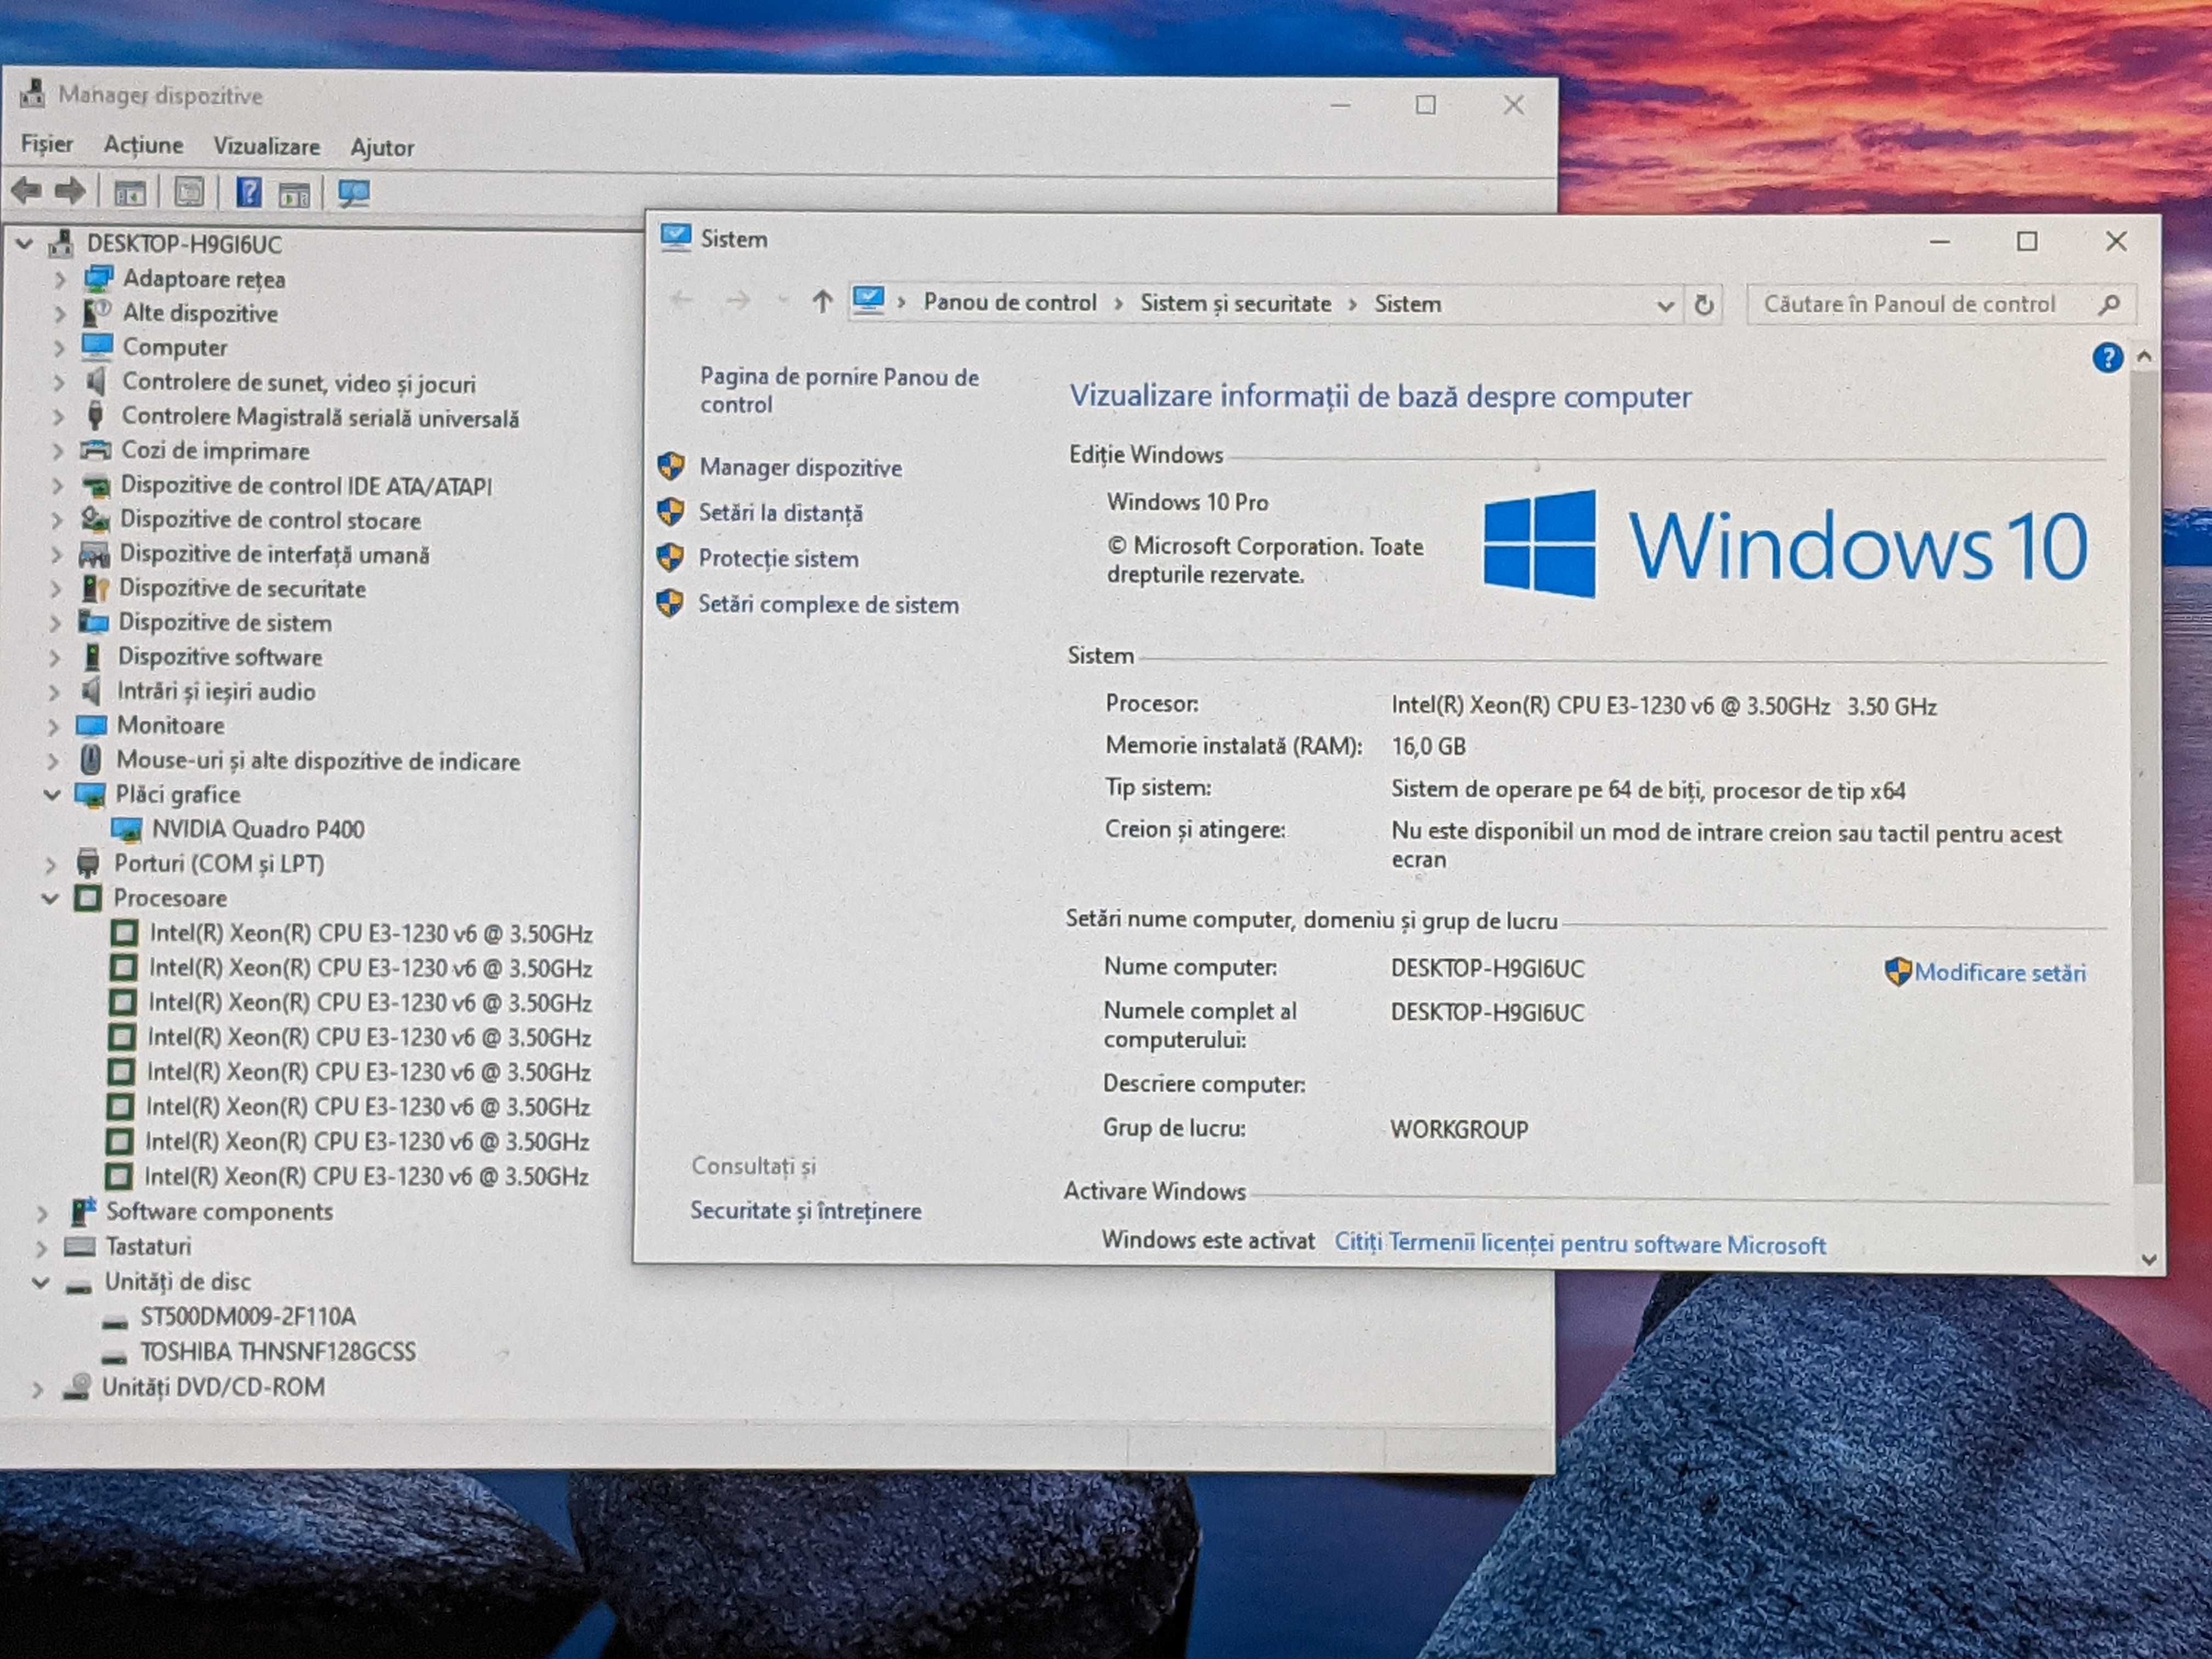Image resolution: width=2212 pixels, height=1659 pixels.
Task: Open Setări la distanță link
Action: tap(781, 513)
